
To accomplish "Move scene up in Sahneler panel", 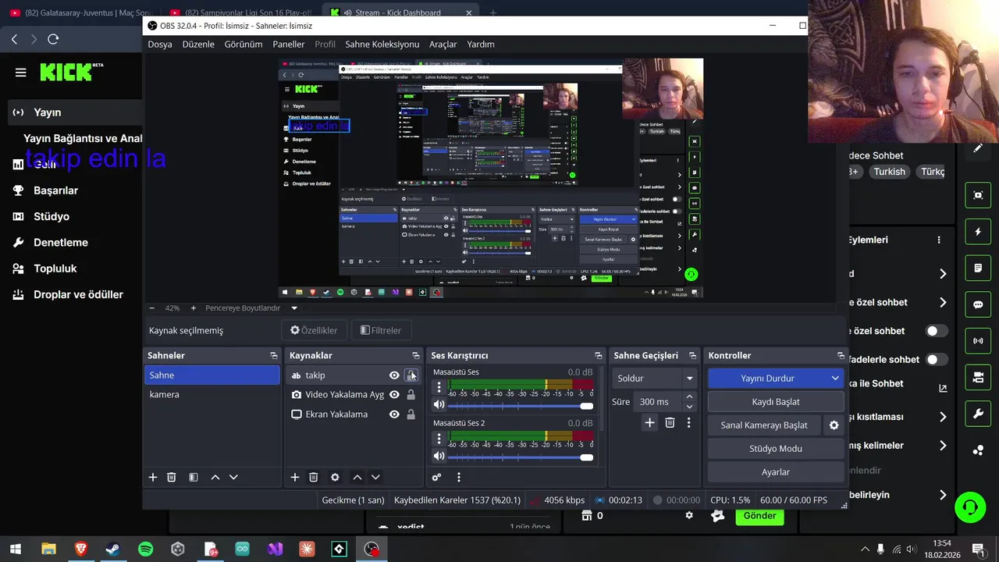I will (x=215, y=477).
